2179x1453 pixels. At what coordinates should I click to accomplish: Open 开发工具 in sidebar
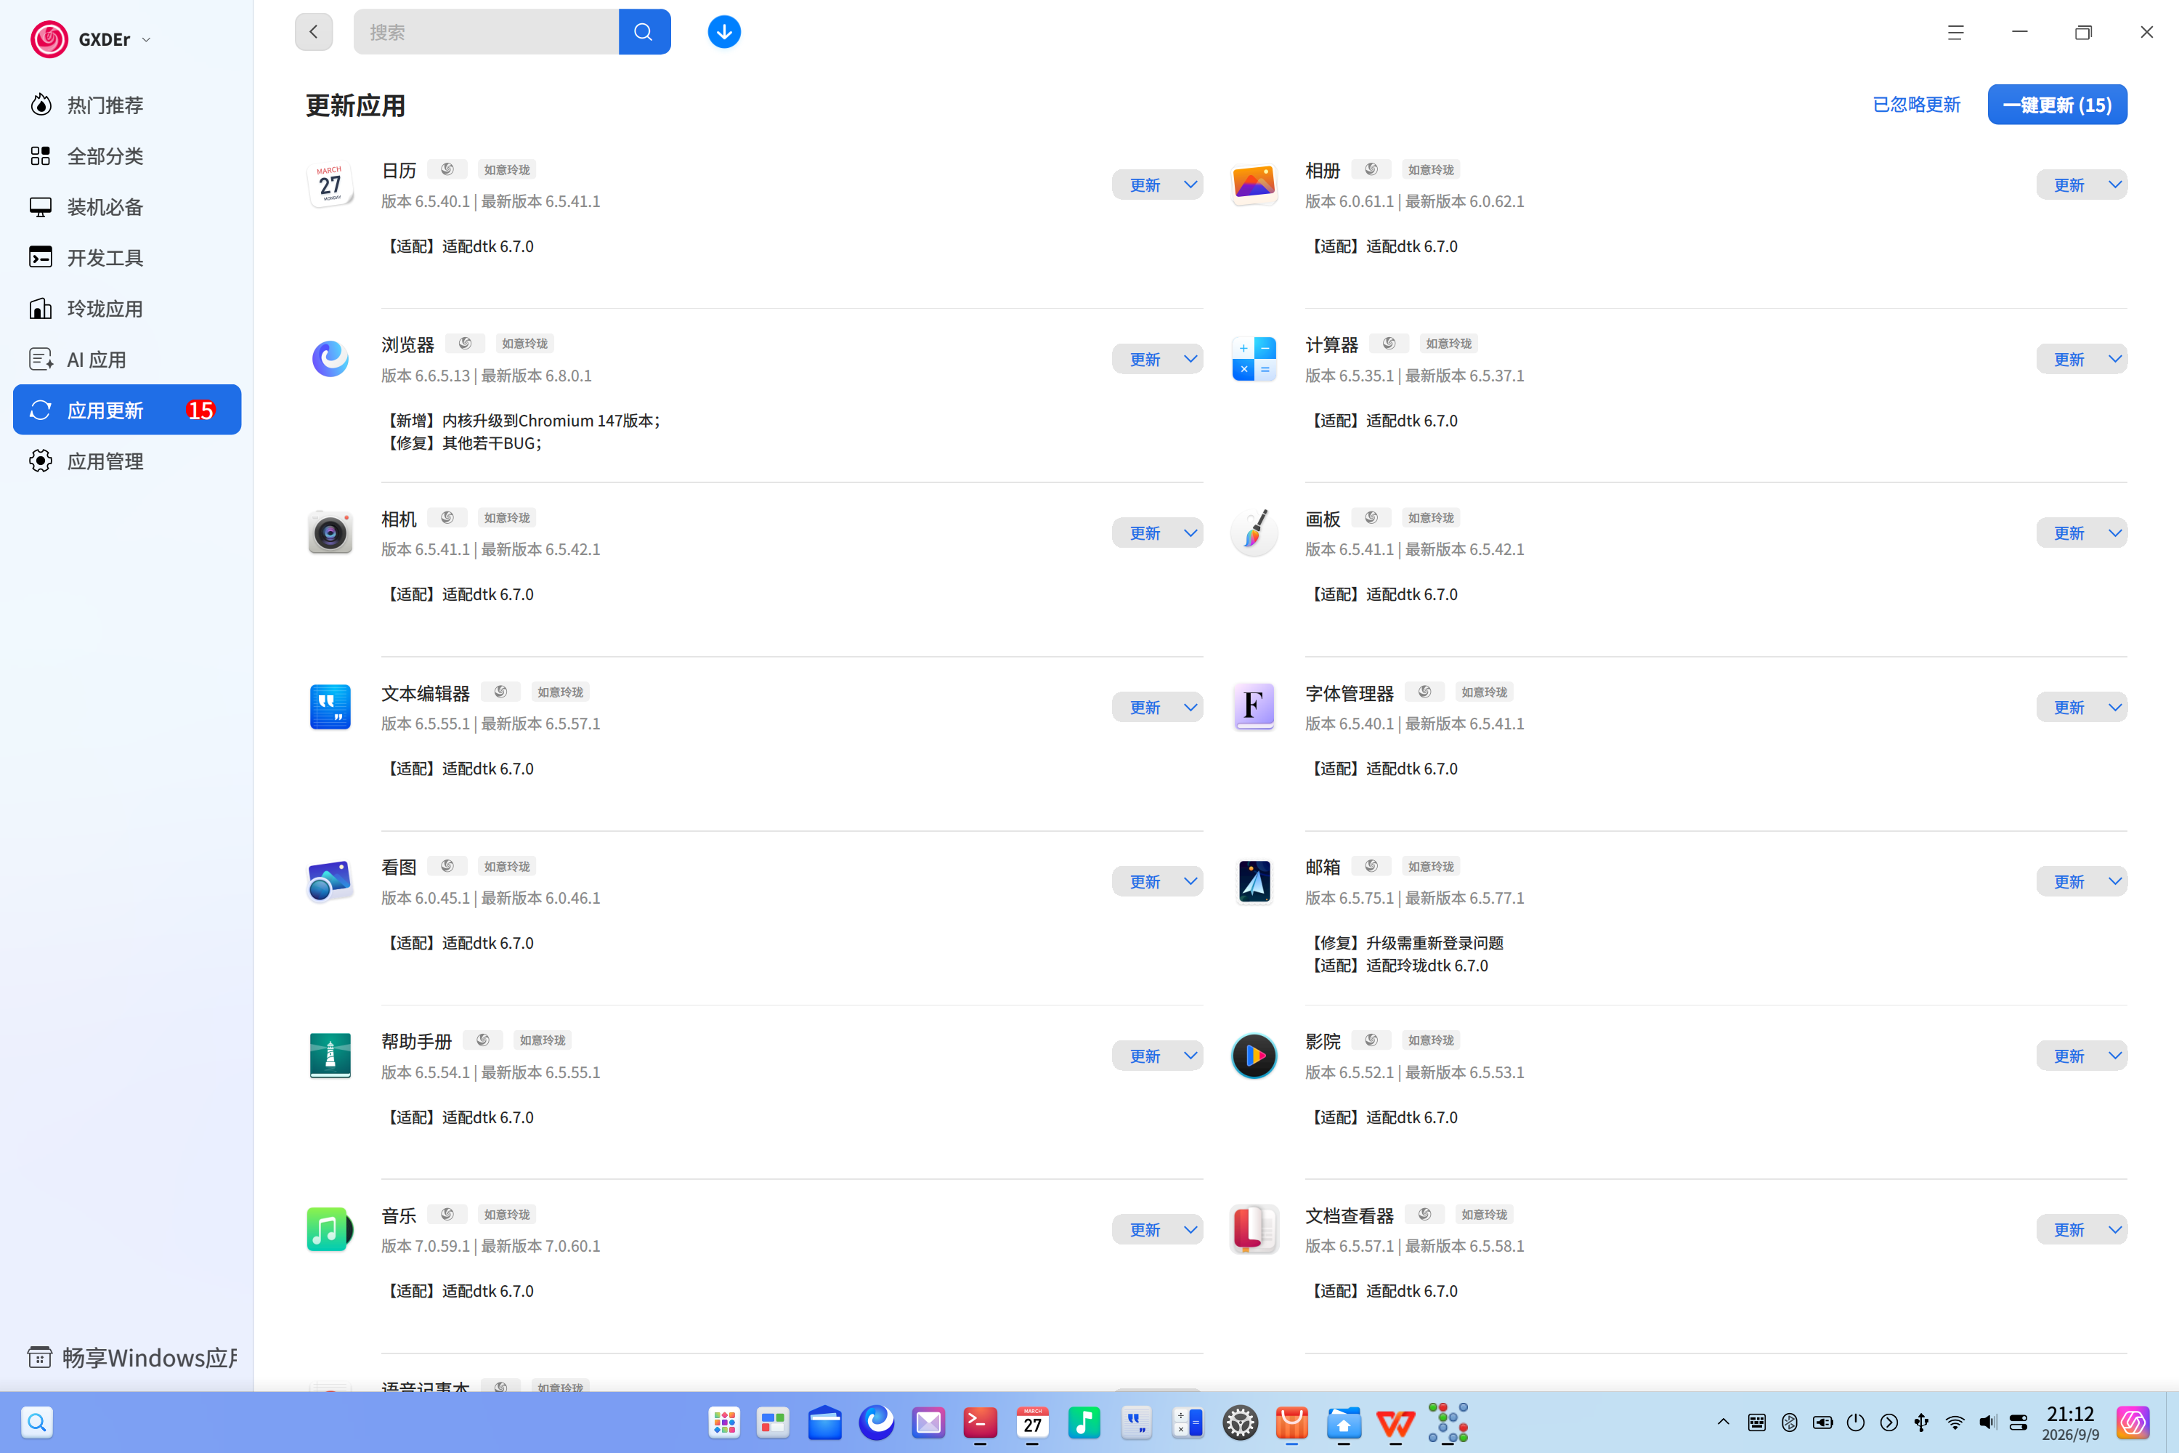[127, 258]
